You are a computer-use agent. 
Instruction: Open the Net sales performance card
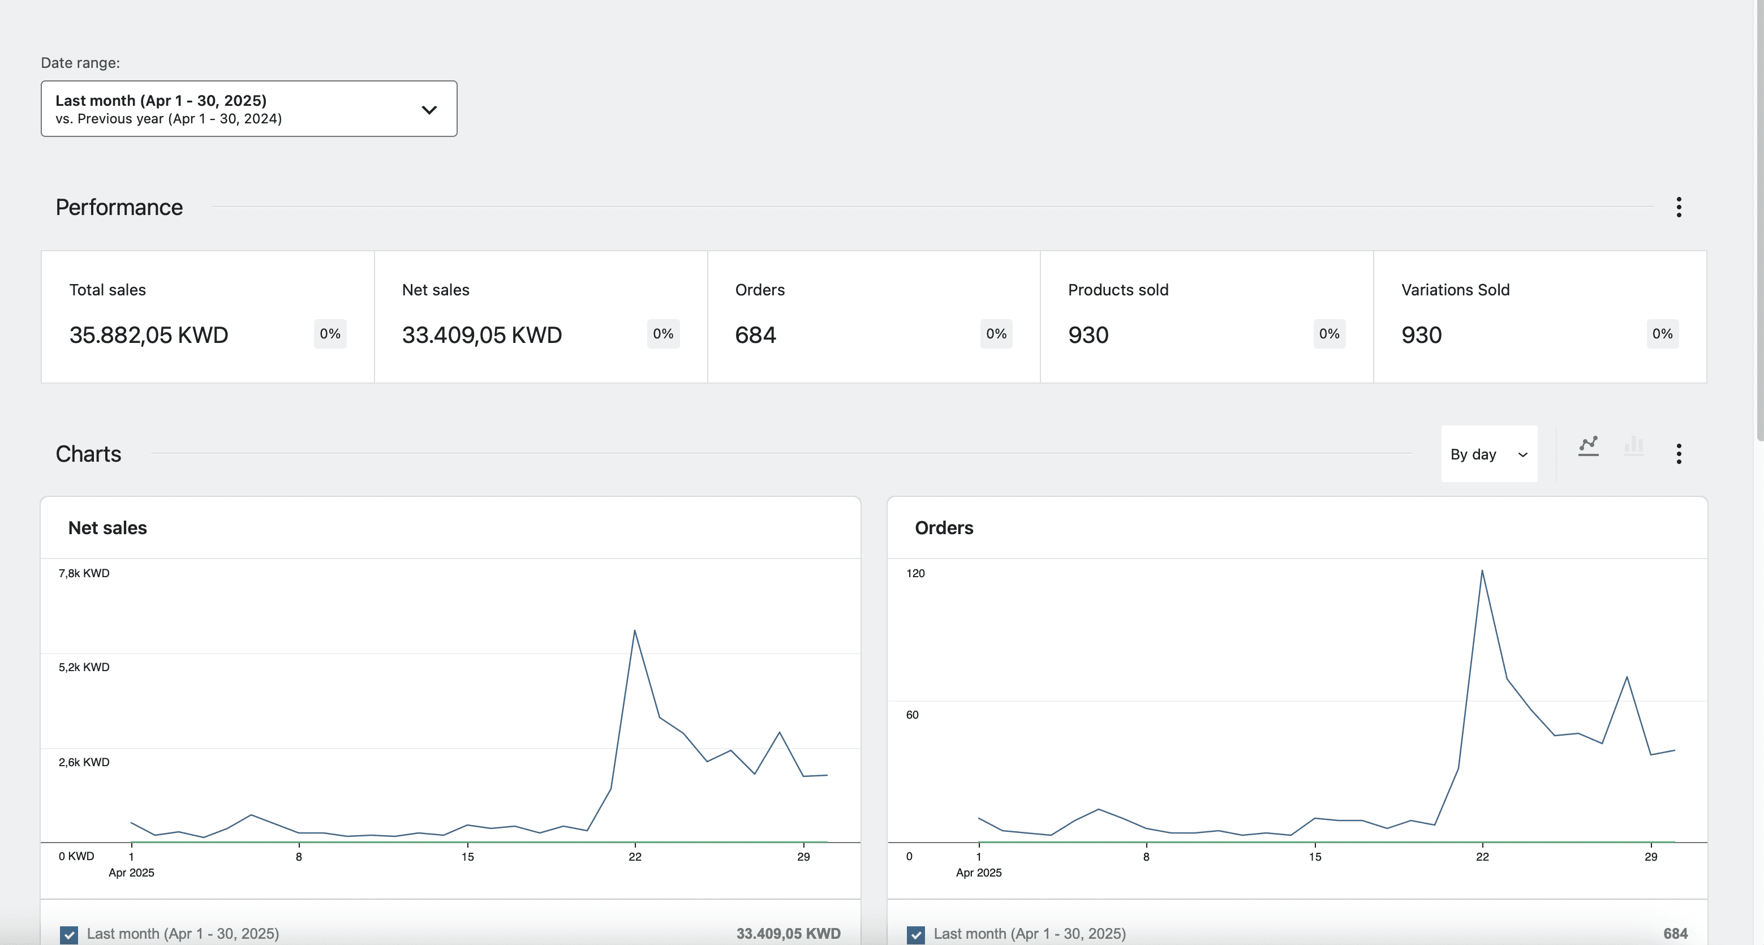(540, 316)
